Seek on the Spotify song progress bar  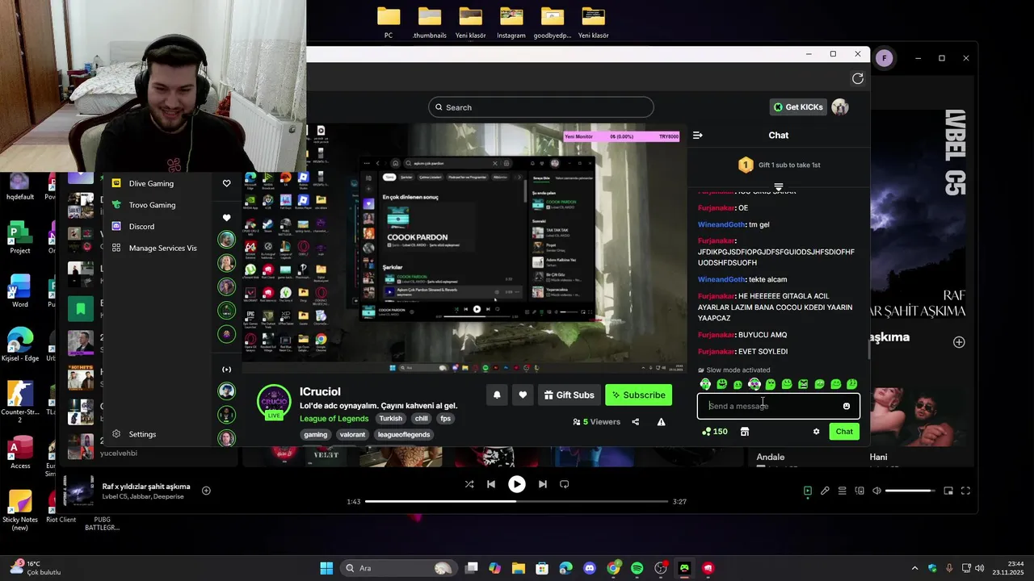pos(517,501)
